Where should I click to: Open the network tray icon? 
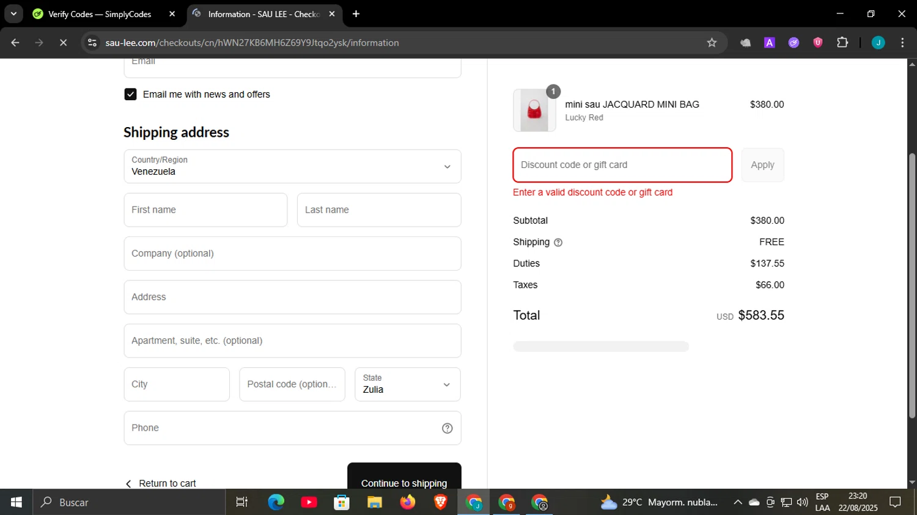(786, 502)
